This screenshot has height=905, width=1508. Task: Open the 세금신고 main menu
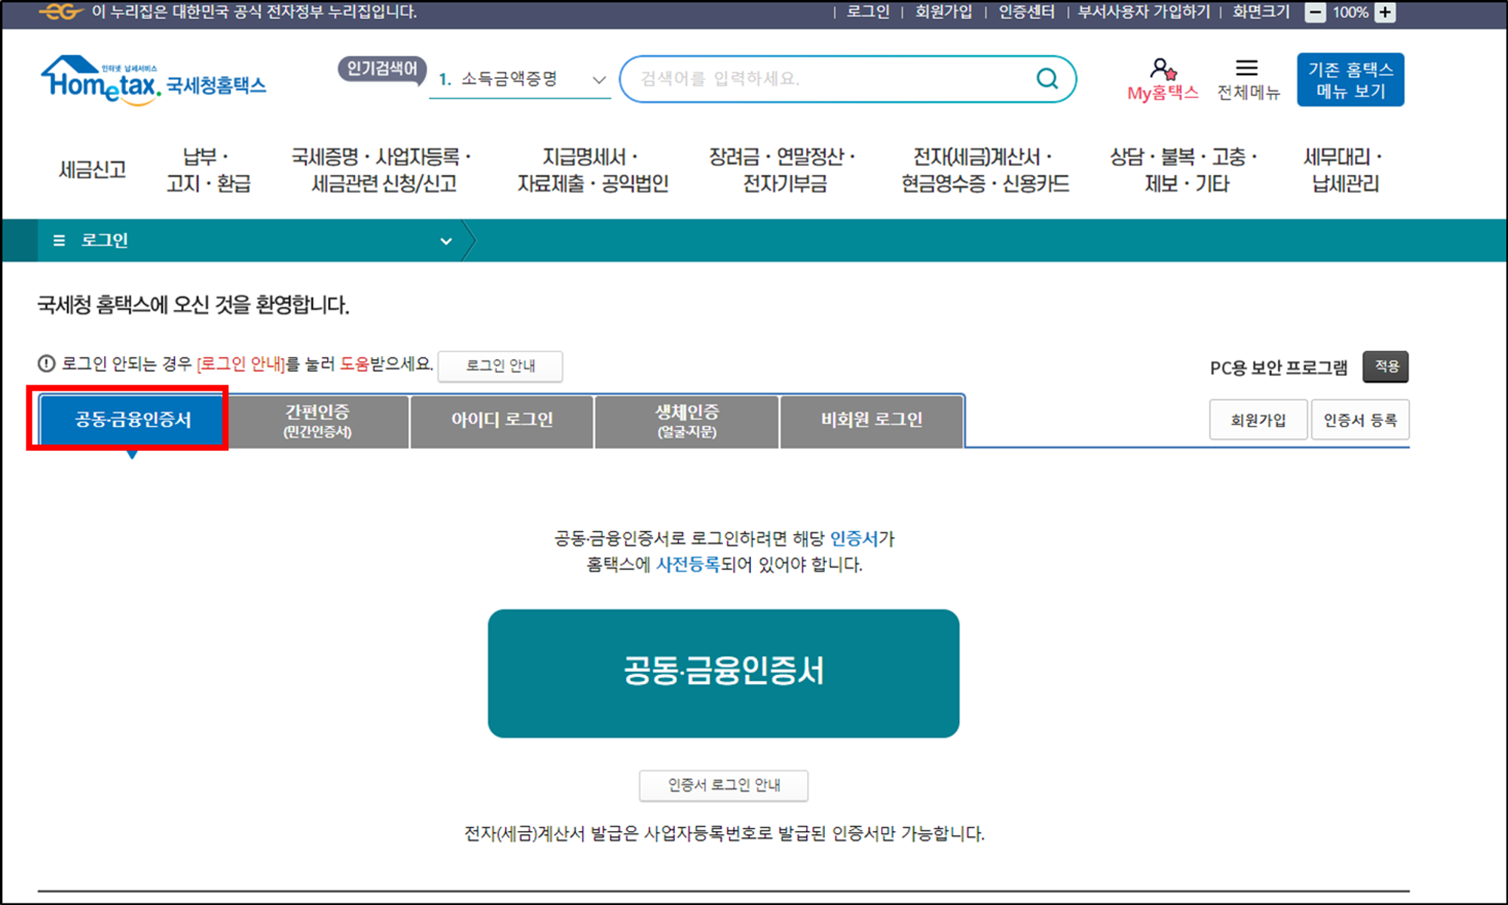[92, 170]
